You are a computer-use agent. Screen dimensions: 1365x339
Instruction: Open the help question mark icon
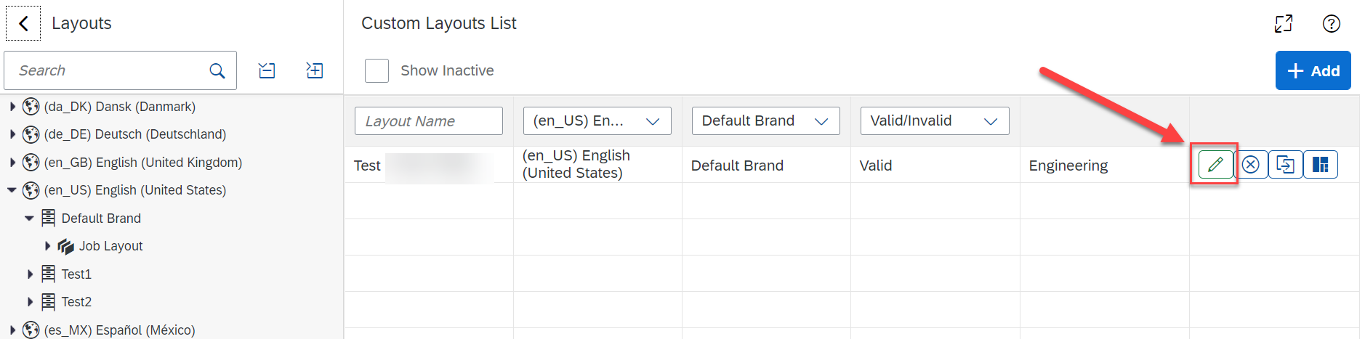coord(1331,23)
